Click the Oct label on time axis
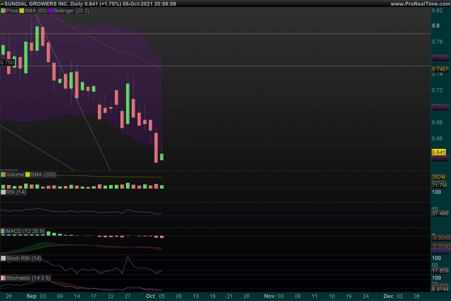Image resolution: width=451 pixels, height=301 pixels. coord(151,296)
